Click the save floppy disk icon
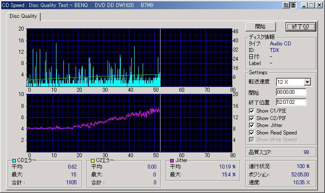This screenshot has width=325, height=193. click(x=293, y=5)
